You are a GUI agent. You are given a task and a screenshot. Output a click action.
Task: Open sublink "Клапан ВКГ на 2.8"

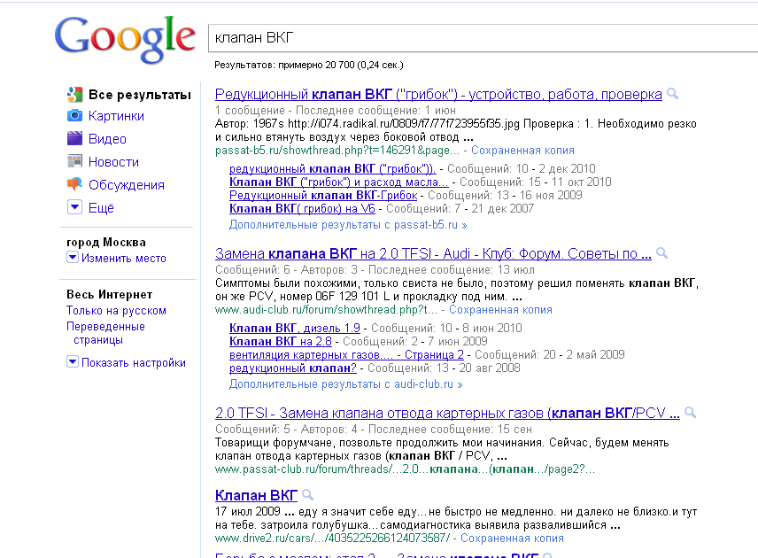(281, 341)
